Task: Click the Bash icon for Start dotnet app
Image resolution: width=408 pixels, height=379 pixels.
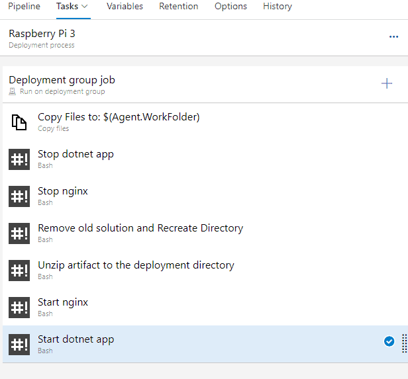Action: coord(19,345)
